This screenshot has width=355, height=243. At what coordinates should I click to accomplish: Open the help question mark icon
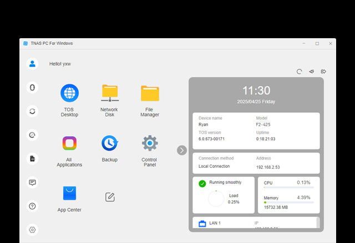click(x=32, y=206)
